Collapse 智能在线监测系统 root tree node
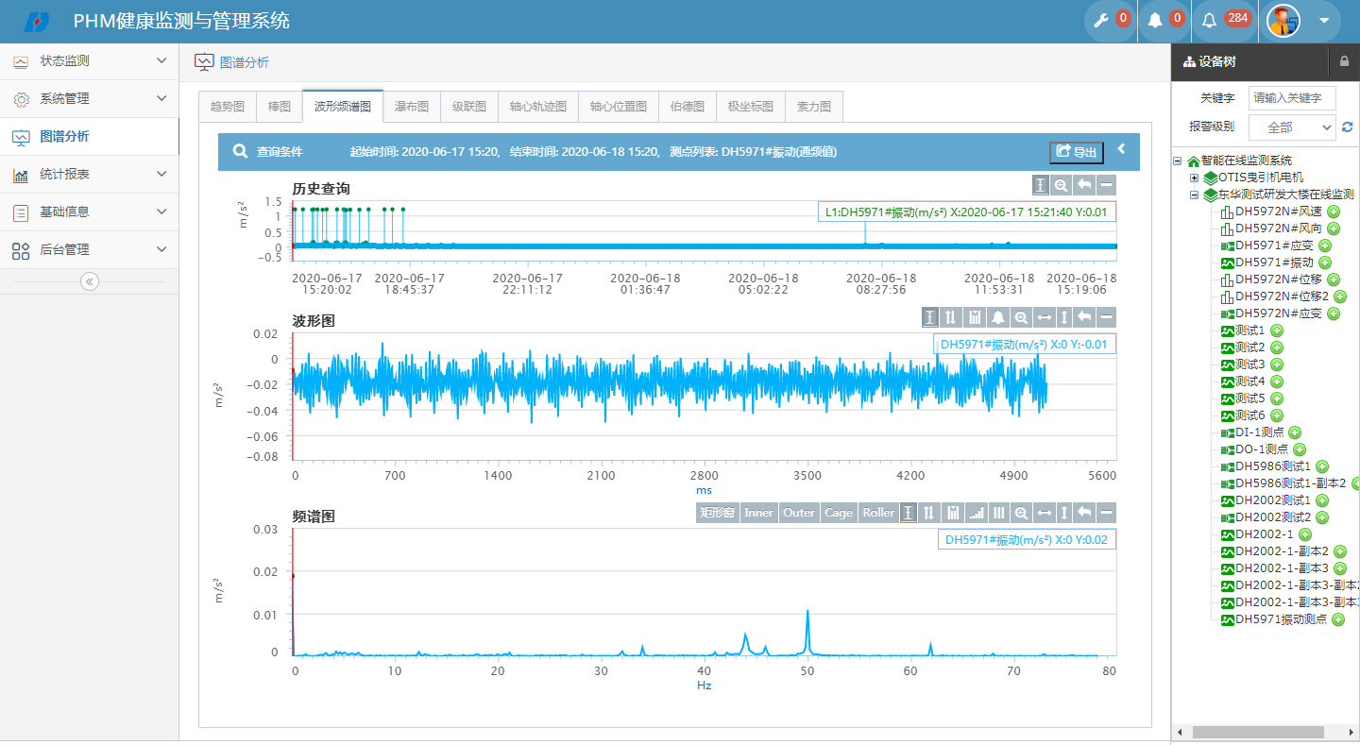Viewport: 1360px width, 745px height. (x=1178, y=161)
